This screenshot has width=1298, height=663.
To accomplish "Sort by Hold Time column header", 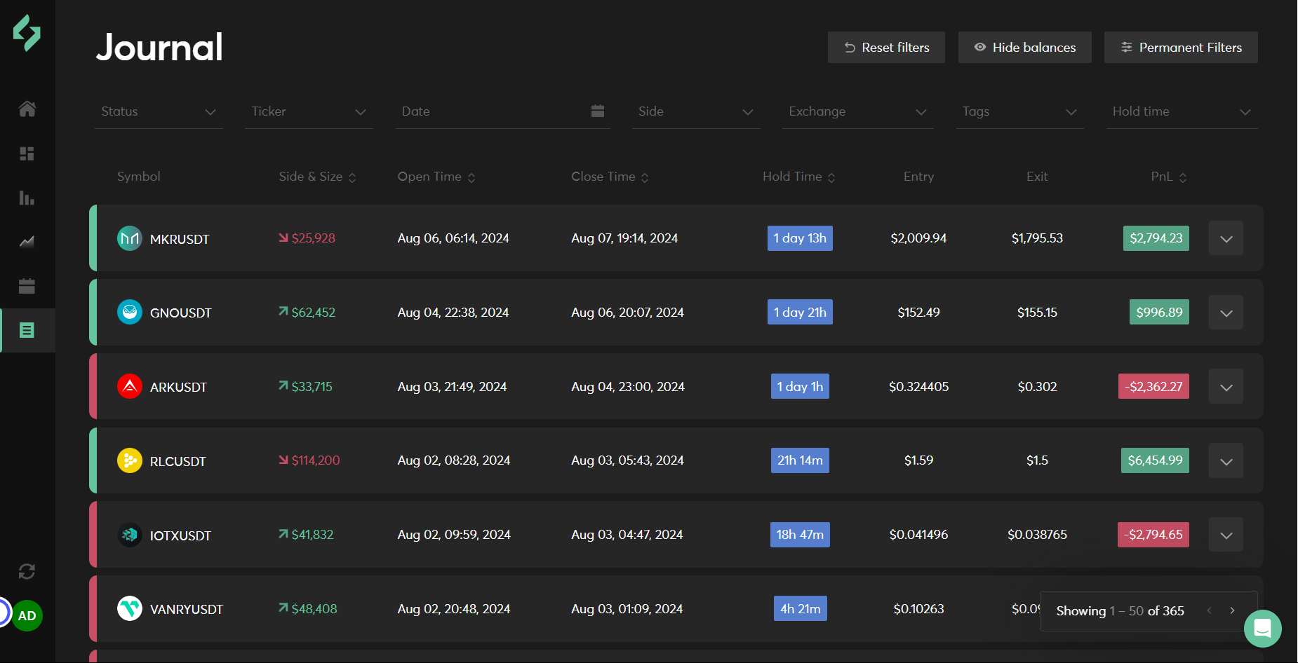I will coord(798,177).
